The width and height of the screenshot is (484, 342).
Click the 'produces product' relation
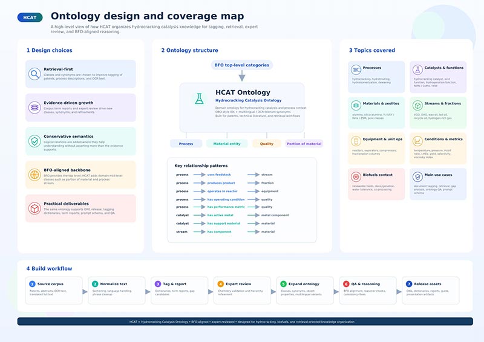click(221, 183)
